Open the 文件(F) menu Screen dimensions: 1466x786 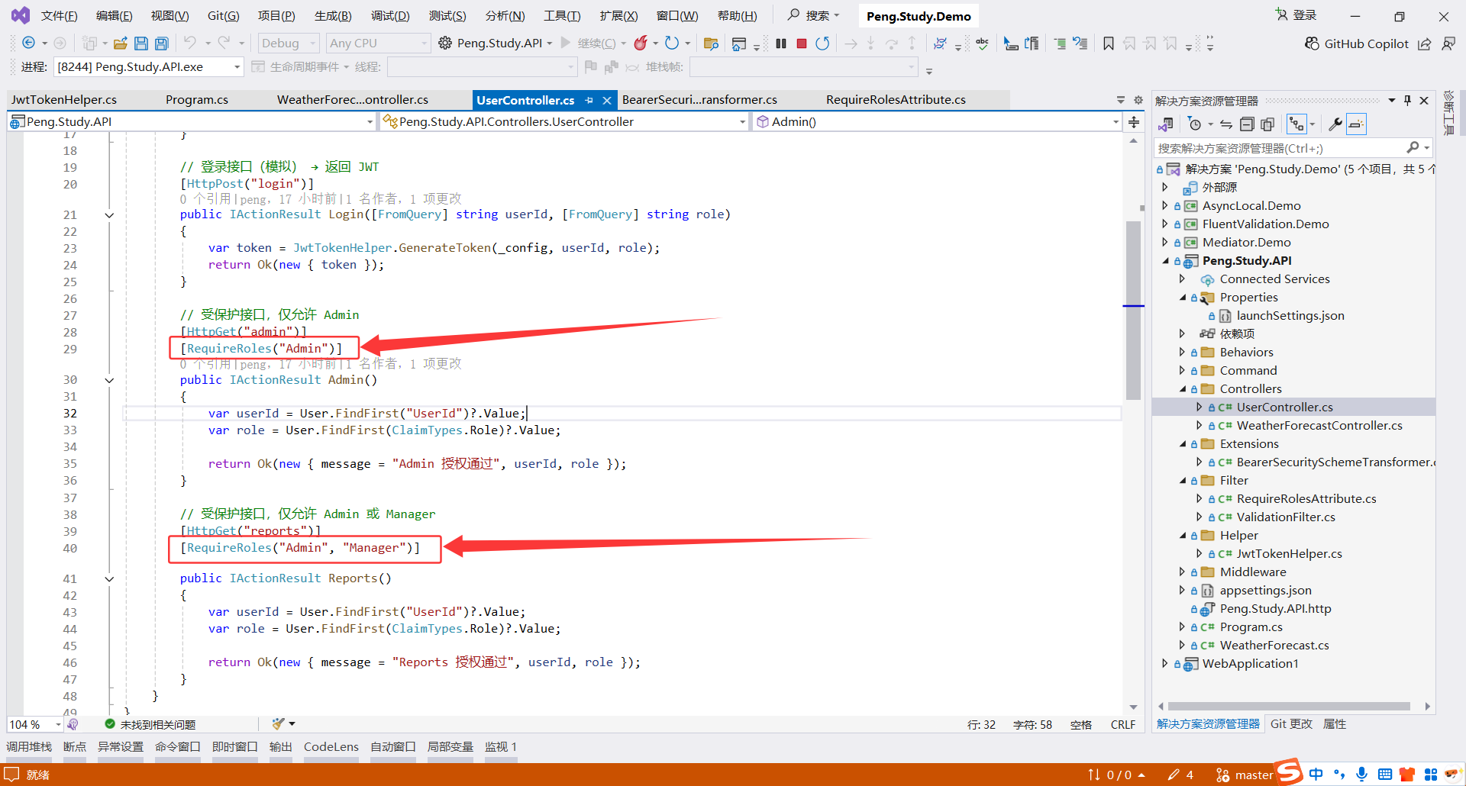click(59, 16)
